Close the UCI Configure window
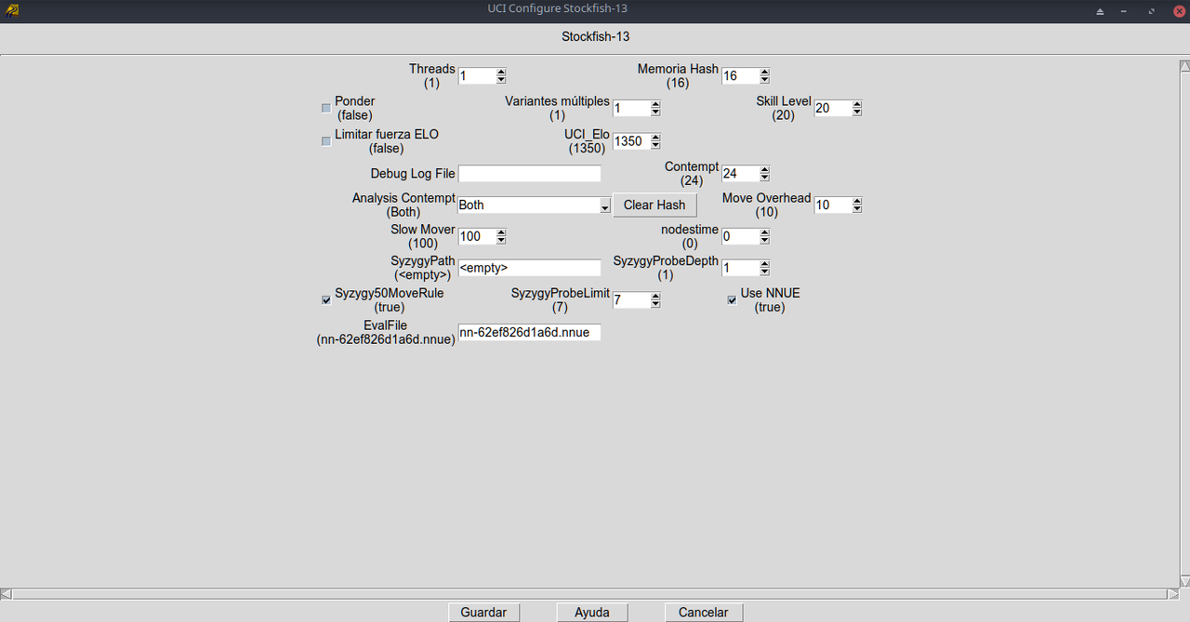This screenshot has height=622, width=1190. coord(1178,11)
